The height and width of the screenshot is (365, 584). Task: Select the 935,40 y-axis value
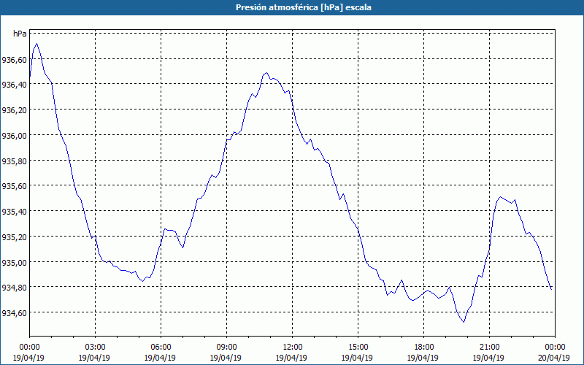click(15, 211)
